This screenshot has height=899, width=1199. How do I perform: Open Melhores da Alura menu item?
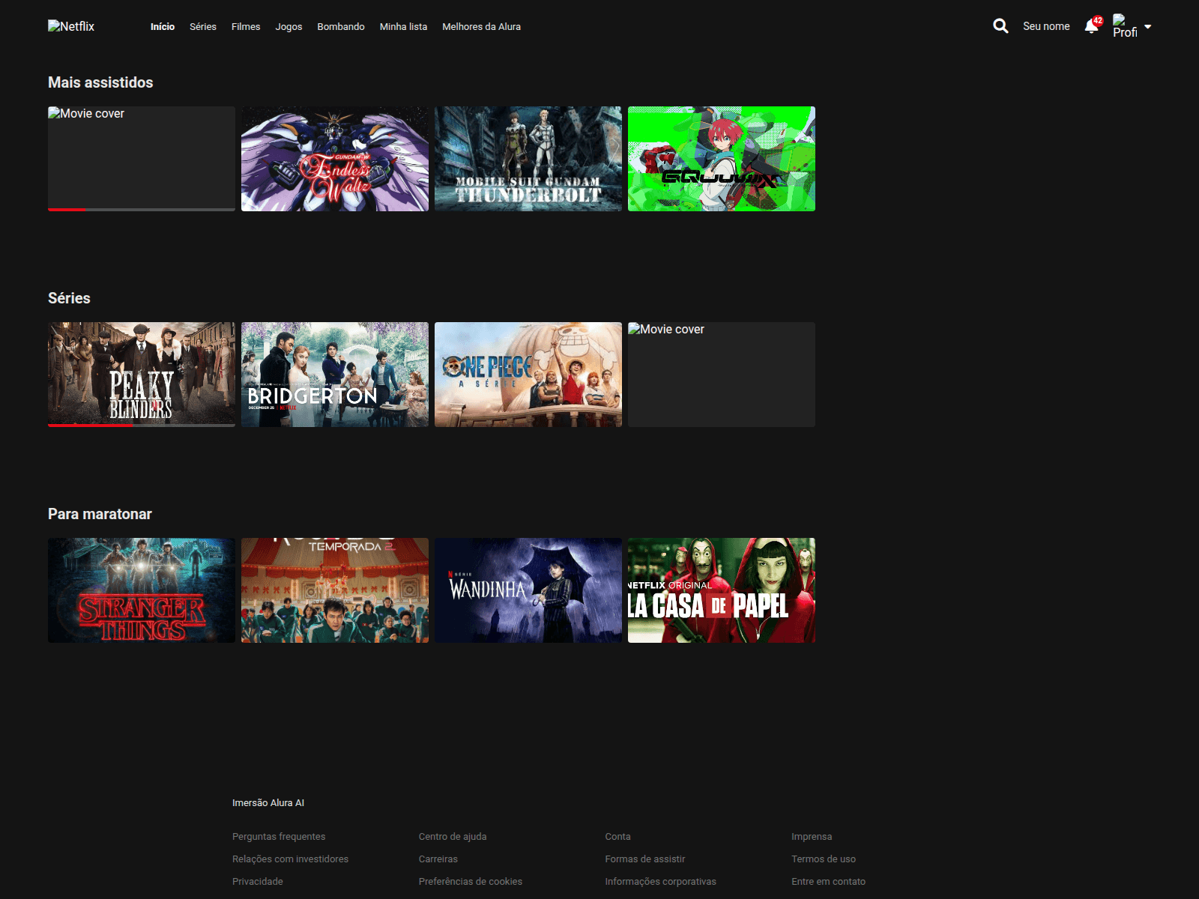481,27
